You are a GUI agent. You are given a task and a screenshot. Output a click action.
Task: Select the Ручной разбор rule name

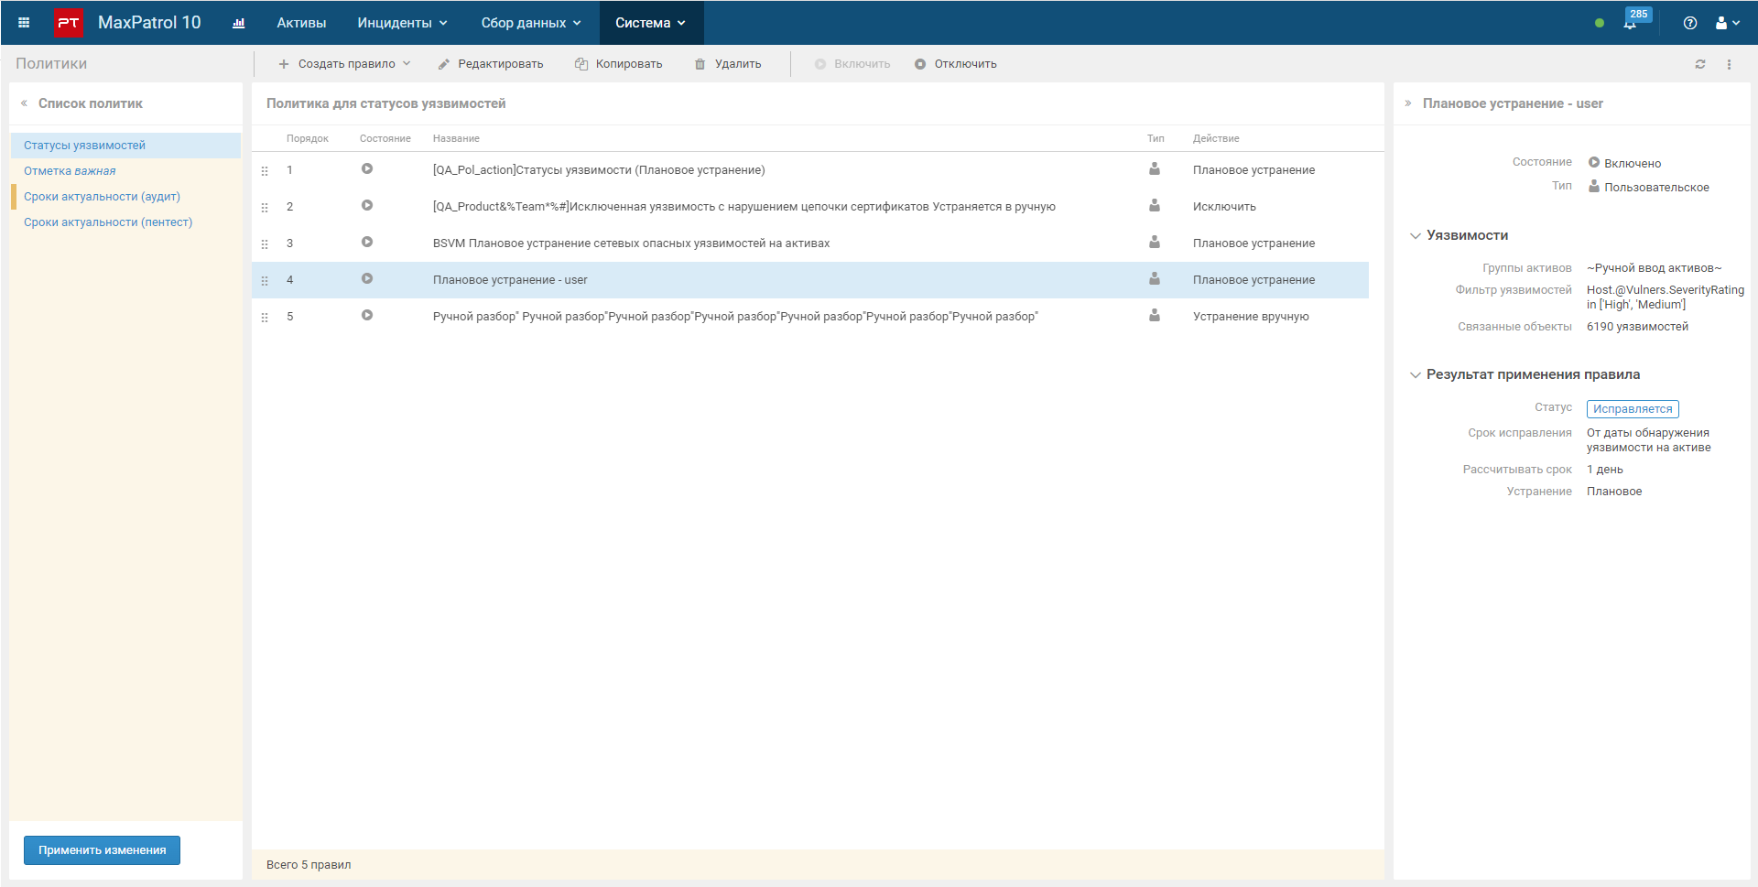735,317
